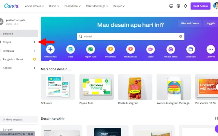
Task: Open the Paket dan harga dropdown
Action: point(97,6)
